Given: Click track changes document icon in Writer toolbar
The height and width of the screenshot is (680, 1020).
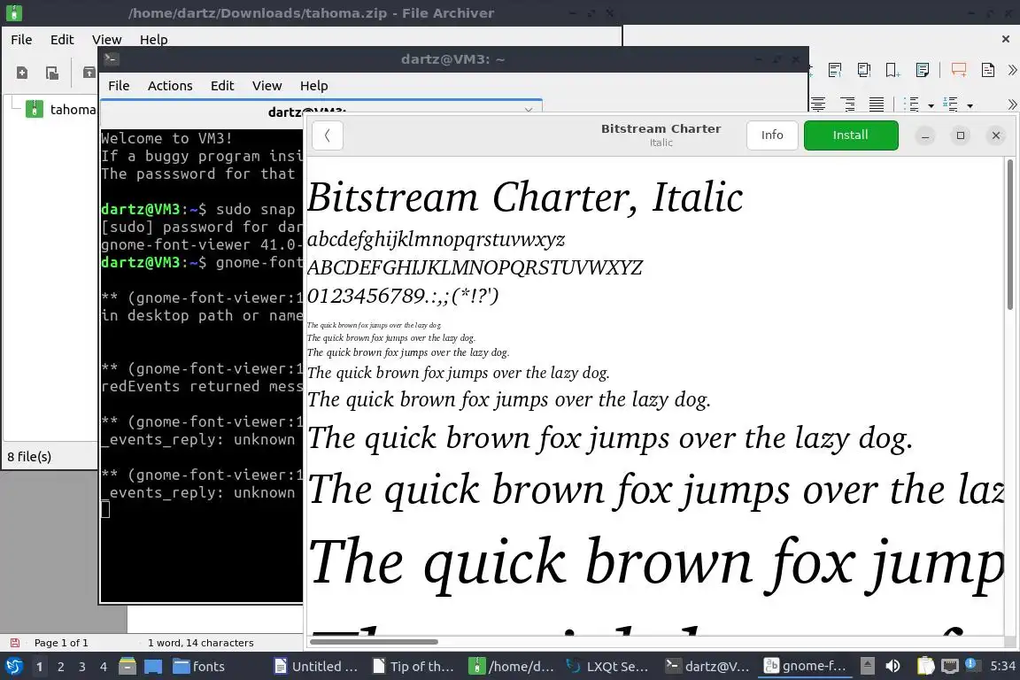Looking at the screenshot, I should (x=987, y=70).
